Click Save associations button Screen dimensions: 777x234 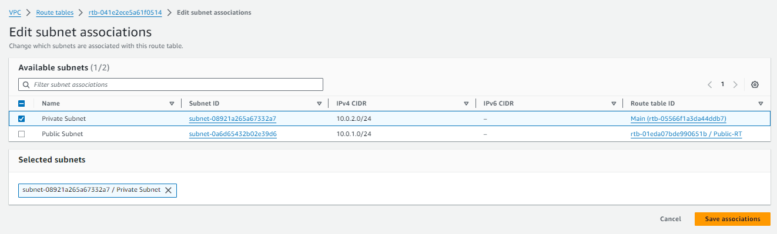pos(732,219)
